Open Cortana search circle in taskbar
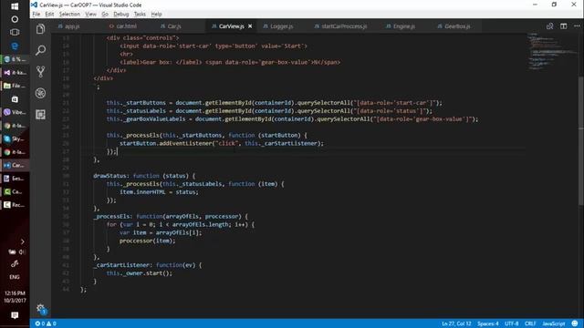The height and width of the screenshot is (328, 584). (x=15, y=19)
